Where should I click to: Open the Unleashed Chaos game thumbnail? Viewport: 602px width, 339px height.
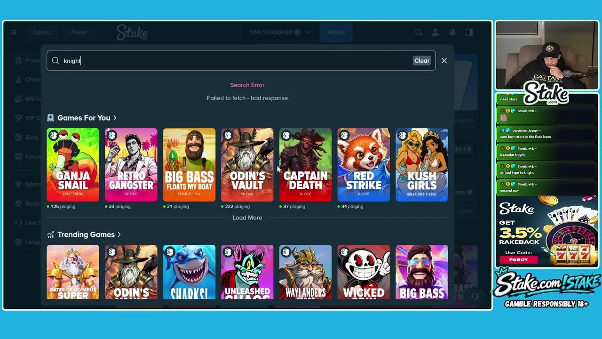pos(247,272)
